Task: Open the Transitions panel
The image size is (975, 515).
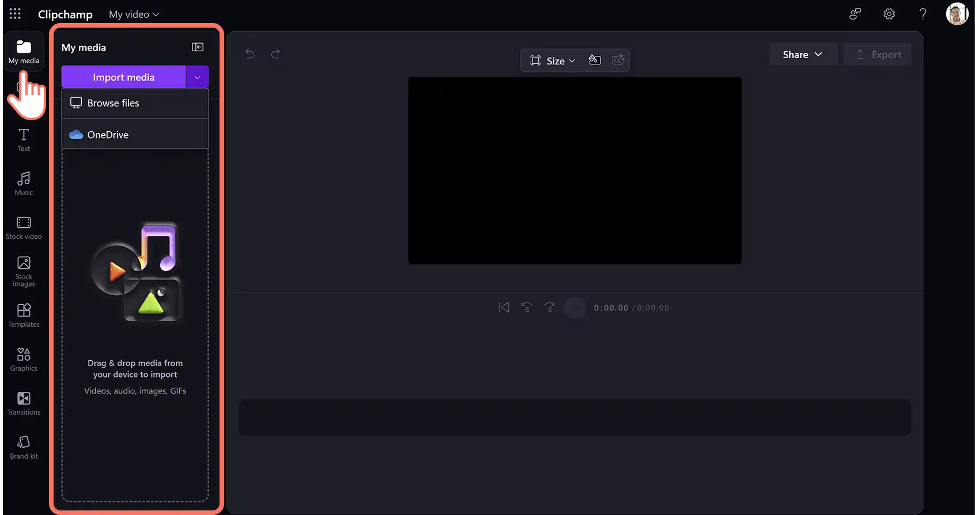Action: [24, 403]
